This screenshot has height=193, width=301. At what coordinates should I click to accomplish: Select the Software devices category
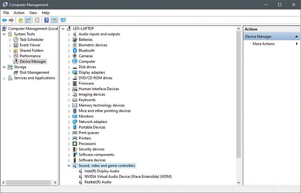(x=92, y=160)
